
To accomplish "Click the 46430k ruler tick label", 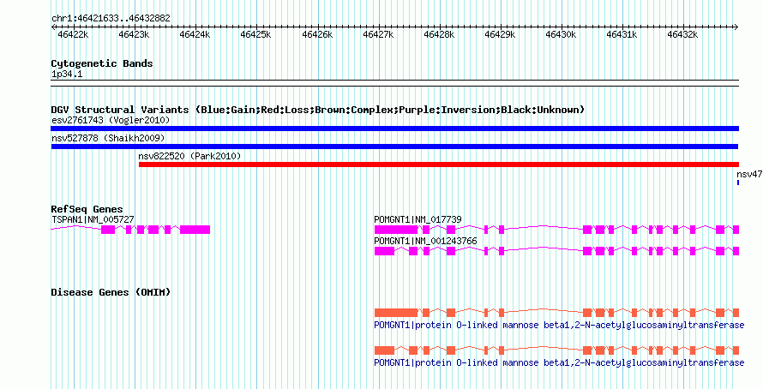I will [x=561, y=34].
